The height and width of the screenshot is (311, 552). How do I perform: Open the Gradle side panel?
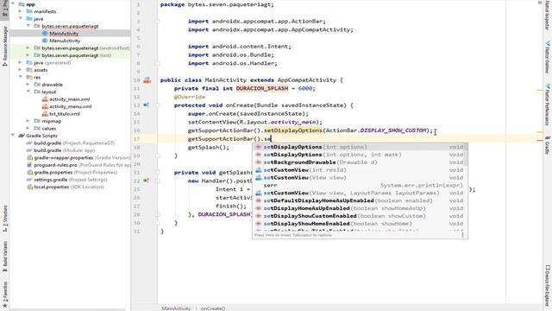[548, 145]
